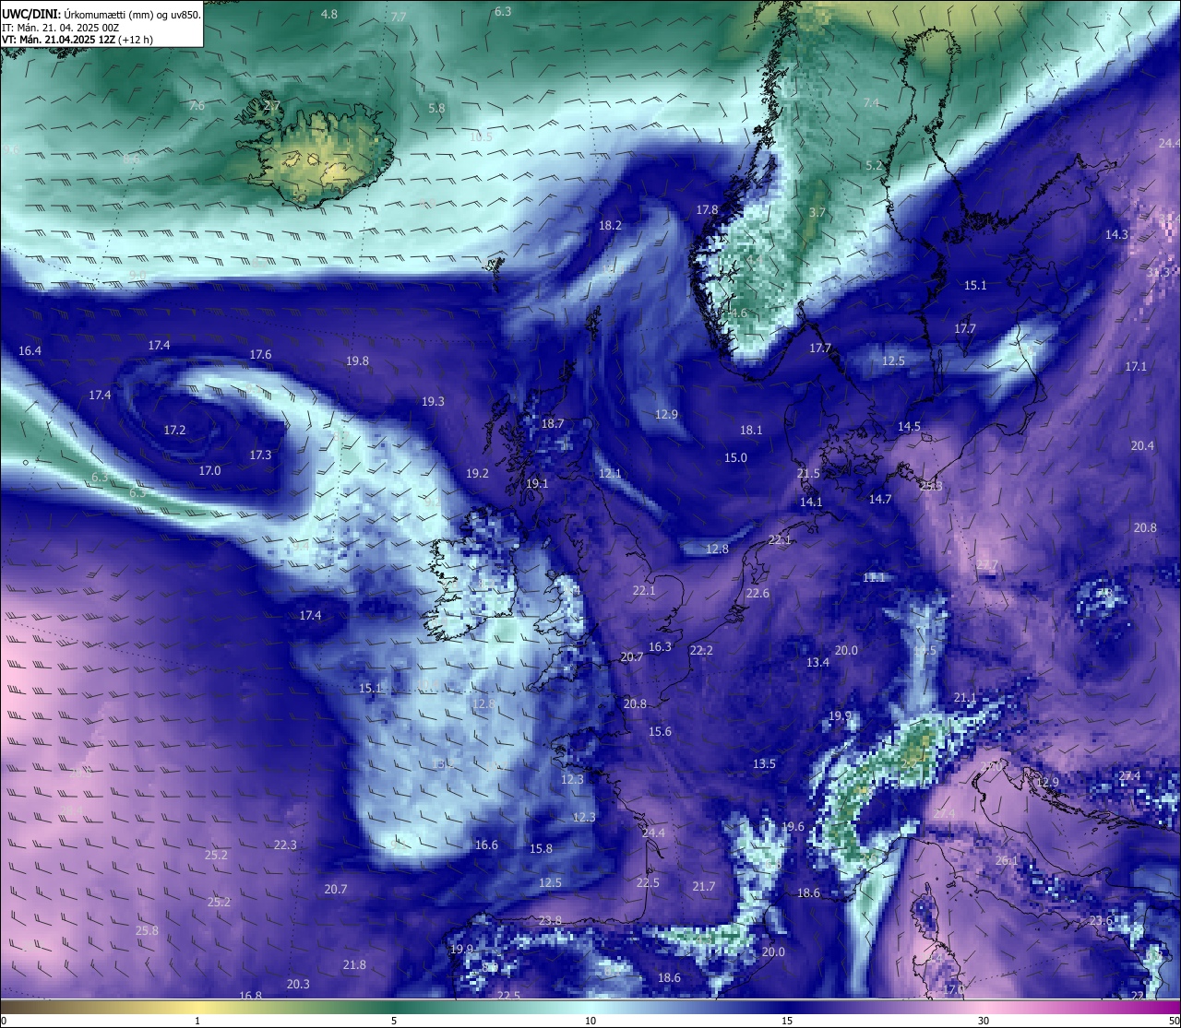Screen dimensions: 1181x1028
Task: Click the 17.8 value off Norway coast
Action: pos(707,210)
